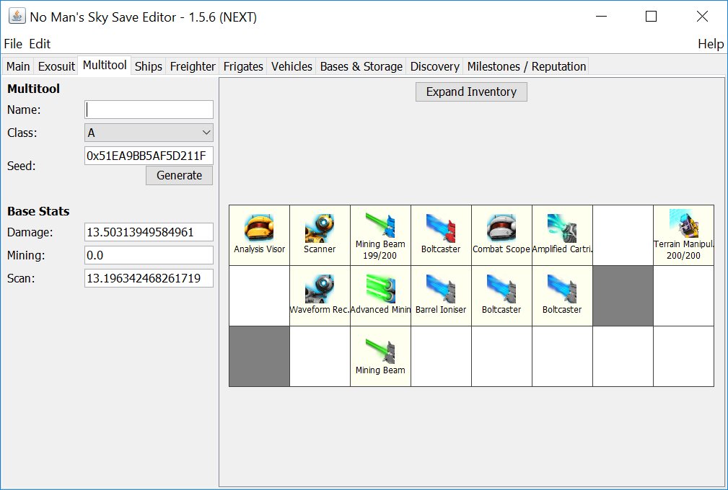
Task: Select the Waveform Recycler upgrade
Action: tap(320, 295)
